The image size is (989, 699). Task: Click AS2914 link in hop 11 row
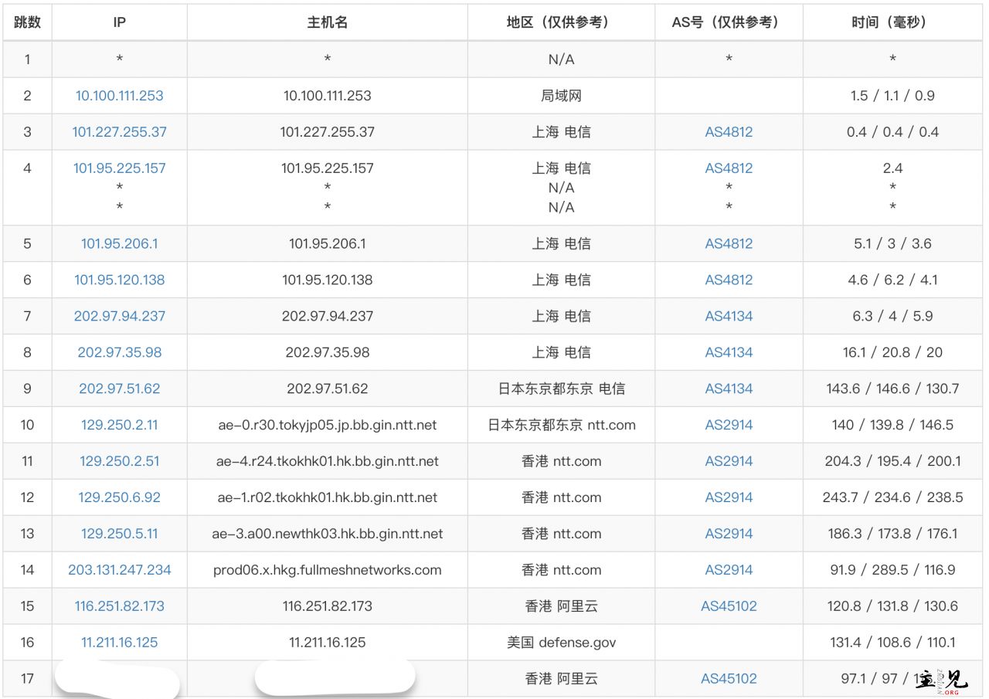click(729, 461)
